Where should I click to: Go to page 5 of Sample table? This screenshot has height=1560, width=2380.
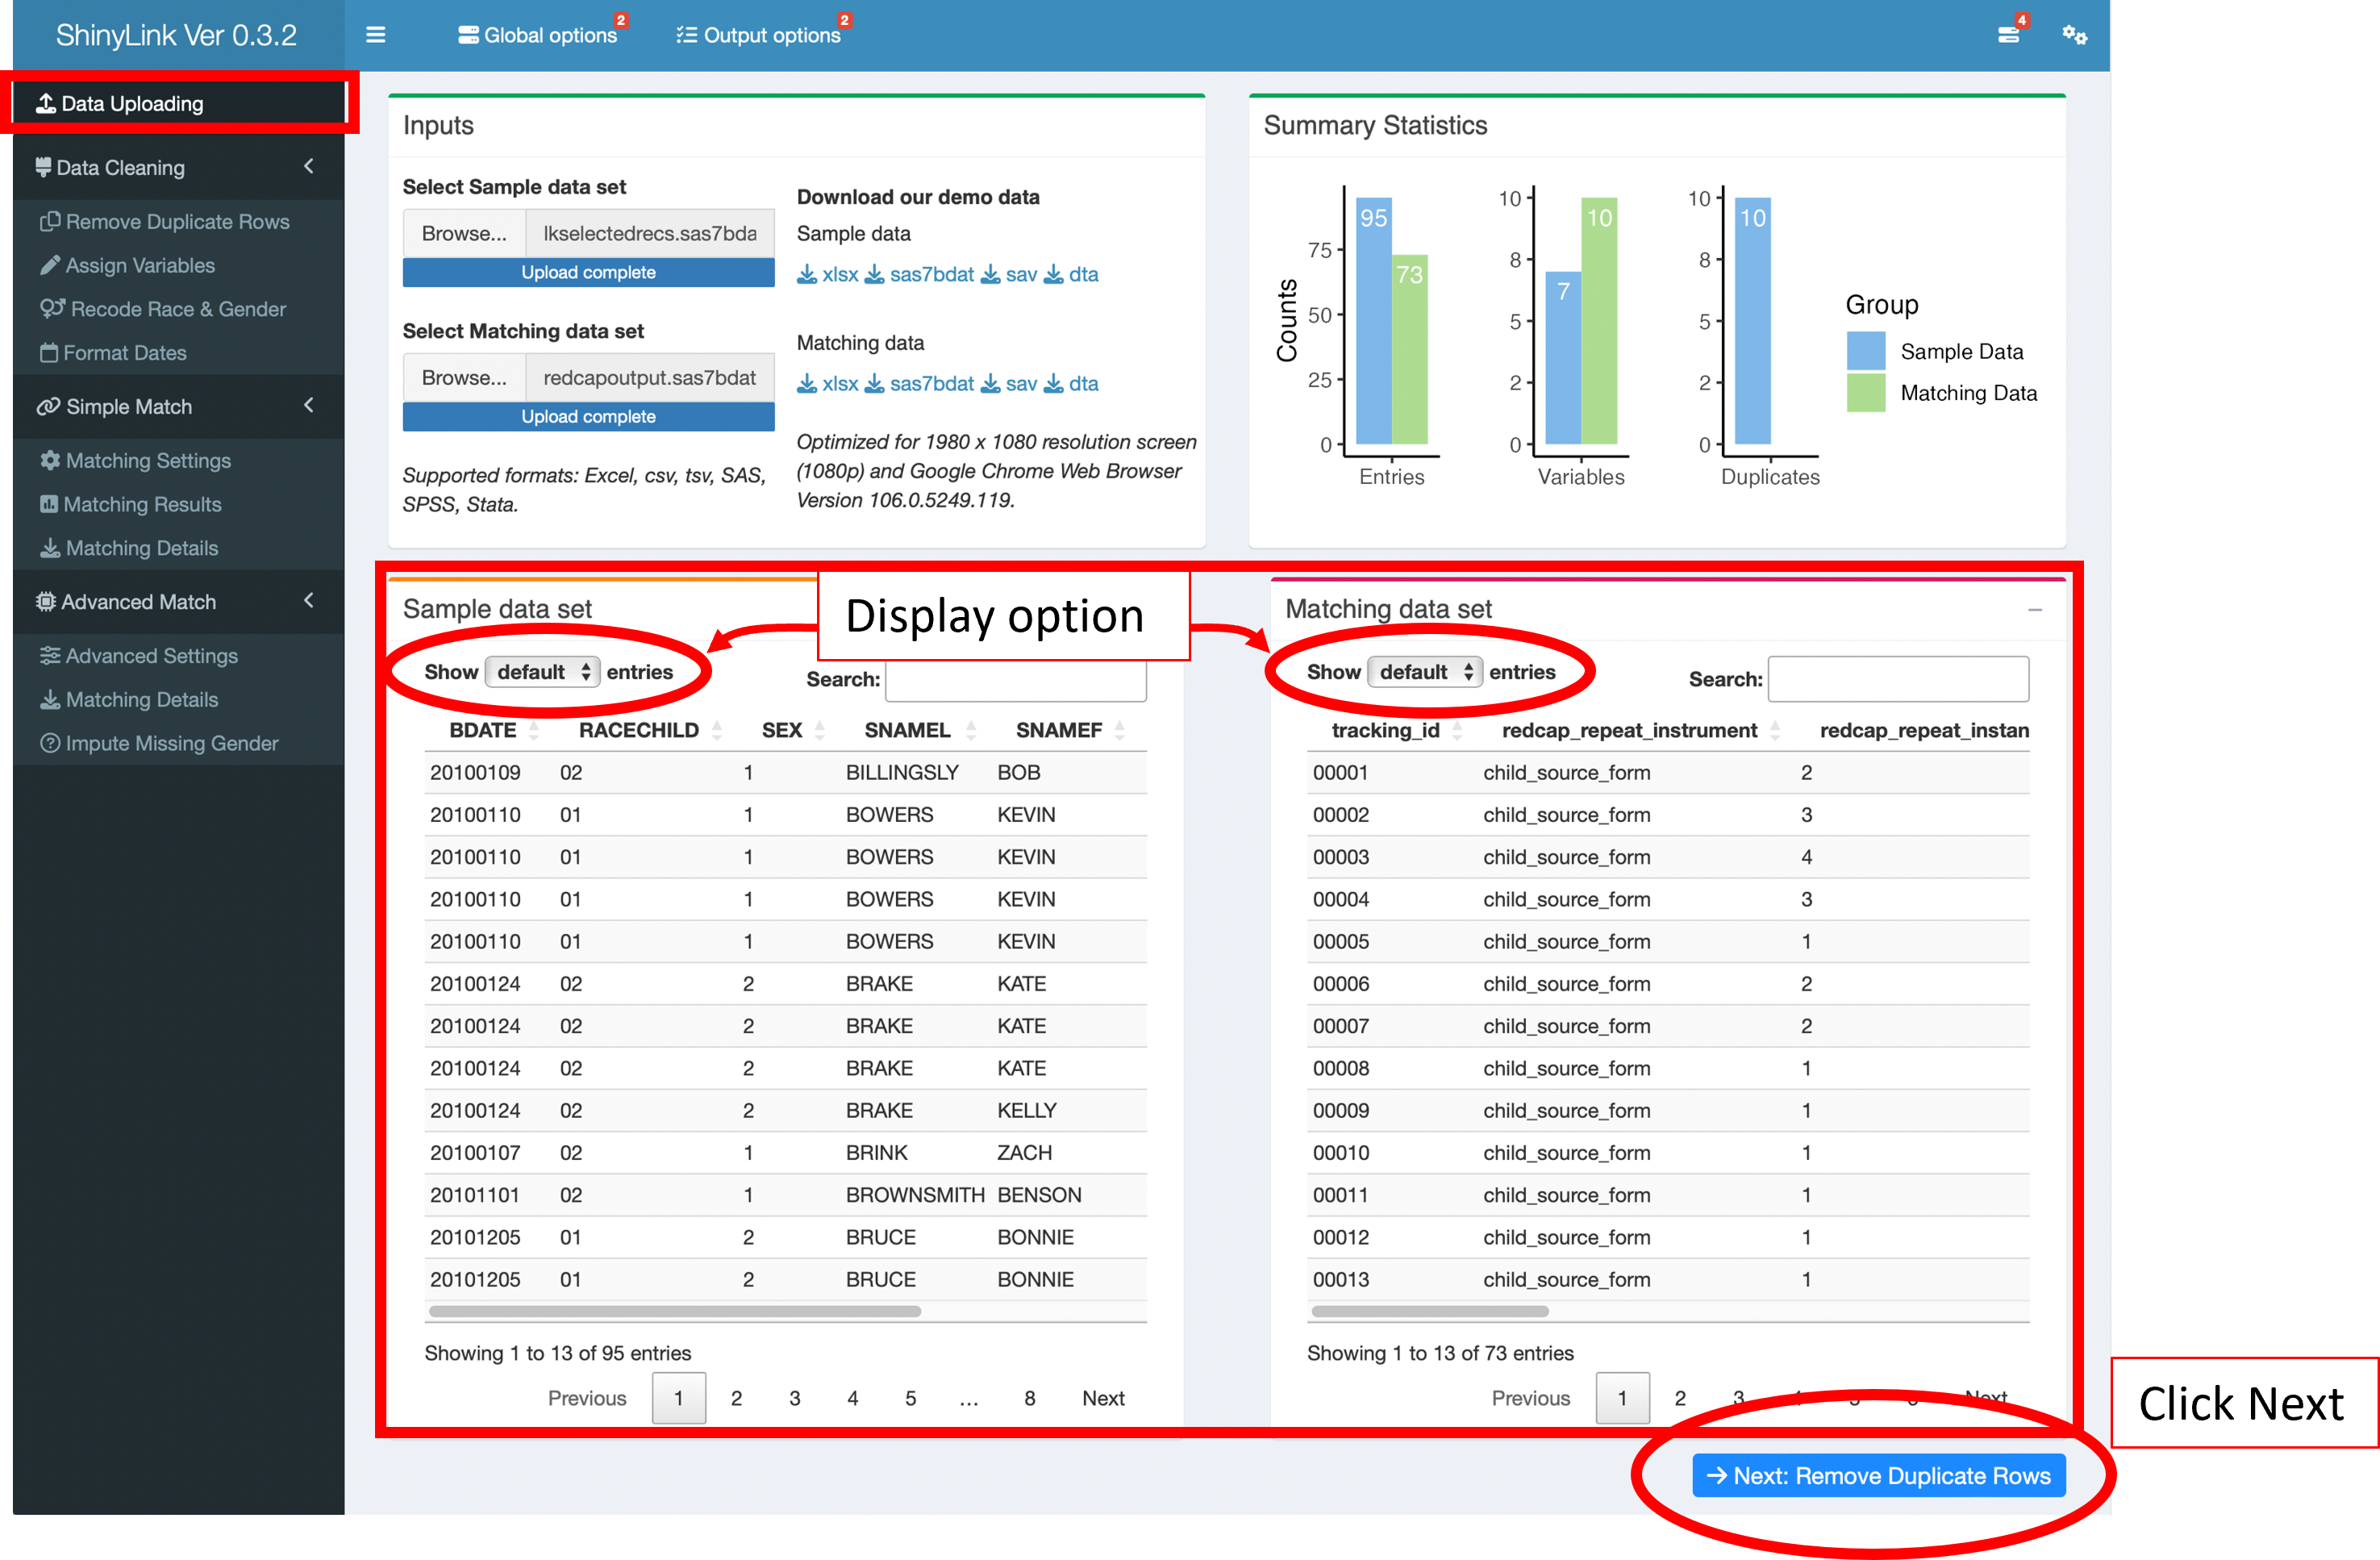911,1399
